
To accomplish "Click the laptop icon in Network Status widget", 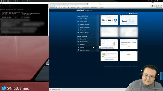I will click(x=103, y=20).
